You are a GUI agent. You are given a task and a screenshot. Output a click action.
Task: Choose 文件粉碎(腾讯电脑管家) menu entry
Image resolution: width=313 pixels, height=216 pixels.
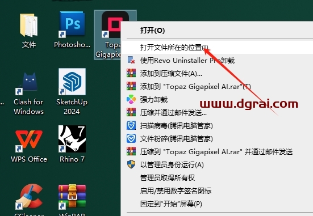coord(217,139)
